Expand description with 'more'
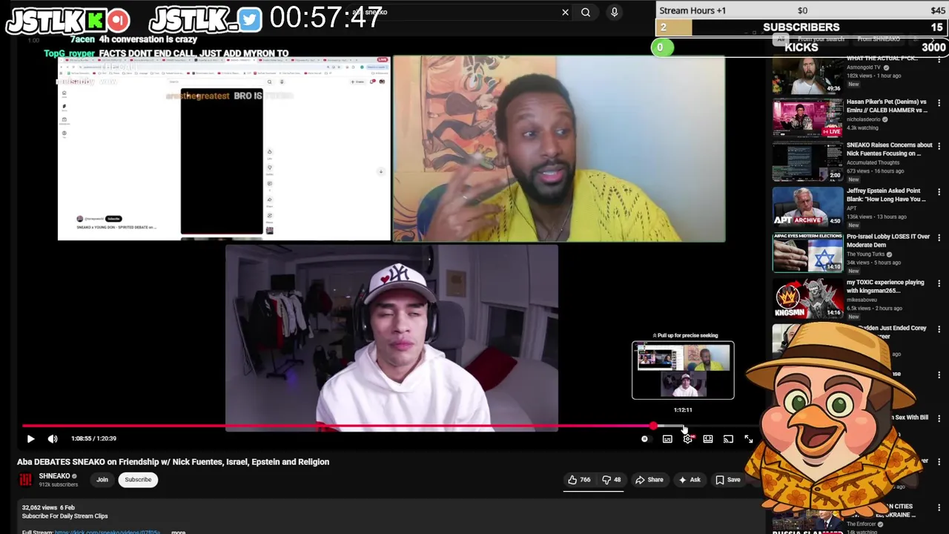Viewport: 949px width, 534px height. [x=178, y=532]
